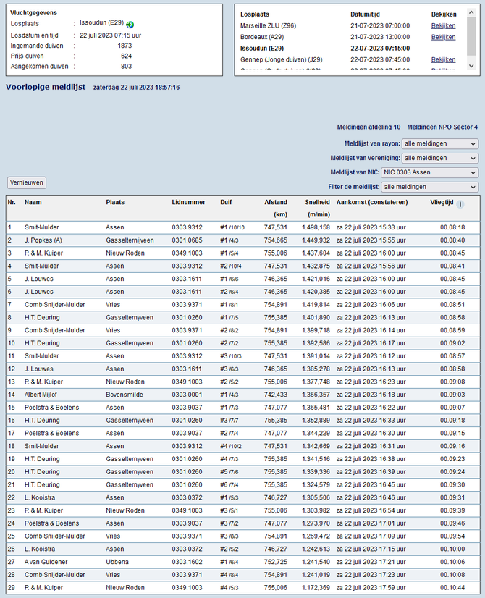Image resolution: width=485 pixels, height=598 pixels.
Task: Click the Vernieuwen button
Action: [27, 182]
